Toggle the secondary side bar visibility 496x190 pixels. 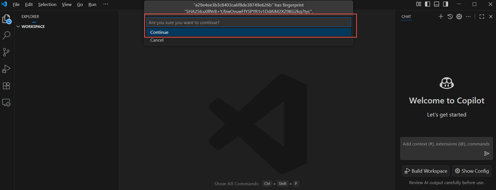pyautogui.click(x=446, y=4)
